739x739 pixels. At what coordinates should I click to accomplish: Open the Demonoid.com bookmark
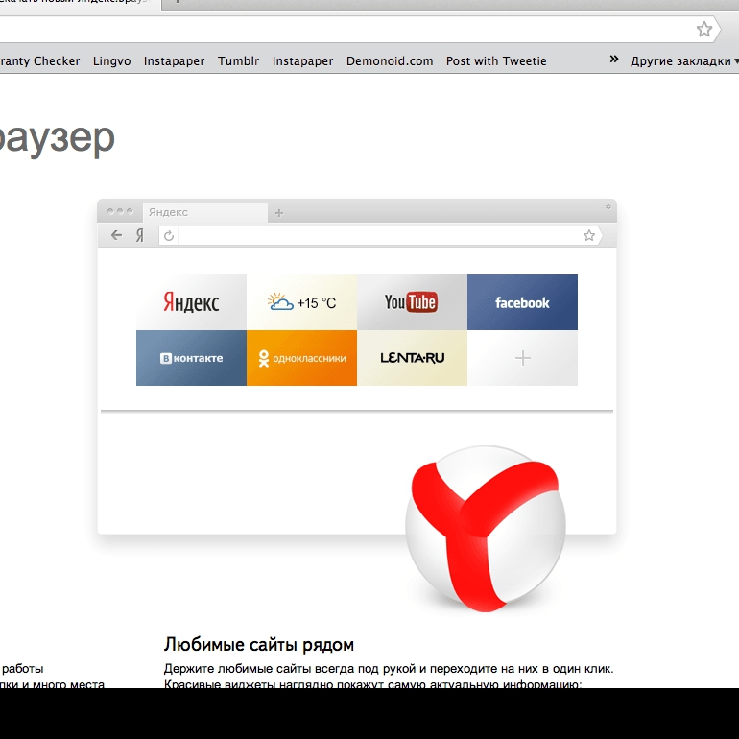point(390,61)
